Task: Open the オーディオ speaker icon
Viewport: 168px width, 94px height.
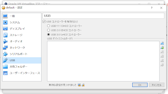Action: tap(5, 41)
